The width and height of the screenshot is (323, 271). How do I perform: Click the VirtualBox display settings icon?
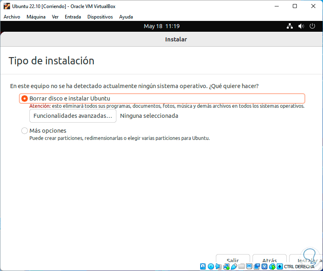[x=249, y=267]
